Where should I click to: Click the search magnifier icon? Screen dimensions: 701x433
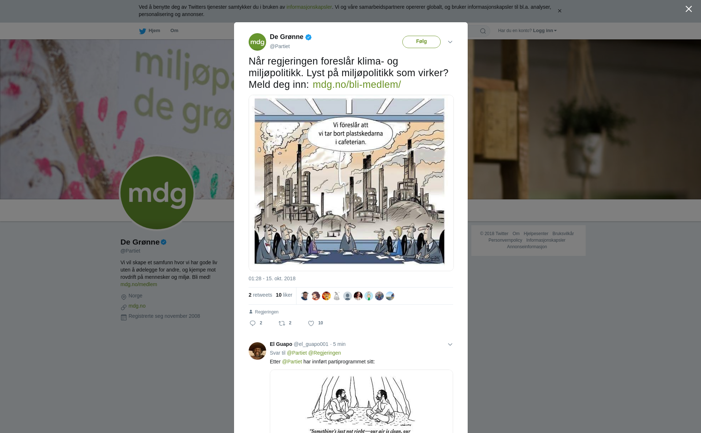[x=483, y=31]
